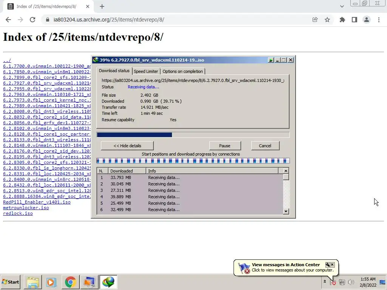The width and height of the screenshot is (387, 290).
Task: Collapse the dialog with Hide details
Action: (x=127, y=146)
